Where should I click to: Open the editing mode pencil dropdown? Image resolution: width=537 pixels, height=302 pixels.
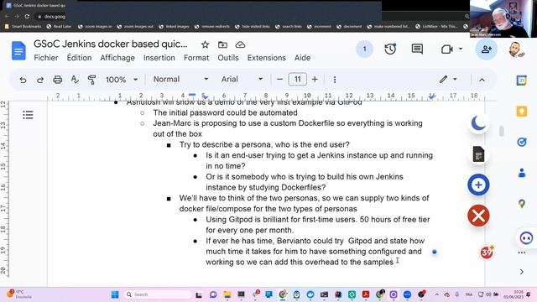(x=448, y=80)
